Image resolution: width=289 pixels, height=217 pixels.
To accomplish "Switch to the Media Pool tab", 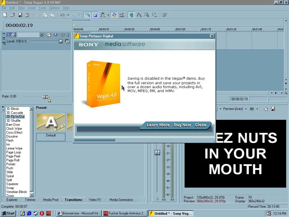I will point(51,200).
